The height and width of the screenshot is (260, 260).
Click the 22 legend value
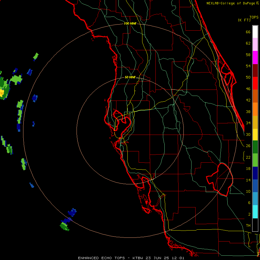click(x=248, y=157)
